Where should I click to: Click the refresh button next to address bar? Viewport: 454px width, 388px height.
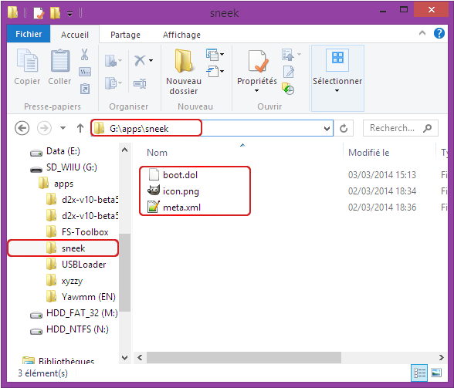[x=344, y=128]
